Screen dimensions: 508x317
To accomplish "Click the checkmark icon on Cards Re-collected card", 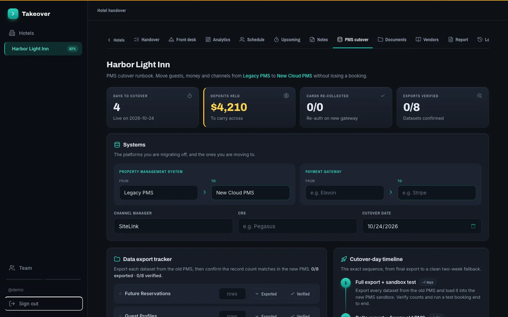I will click(x=383, y=96).
